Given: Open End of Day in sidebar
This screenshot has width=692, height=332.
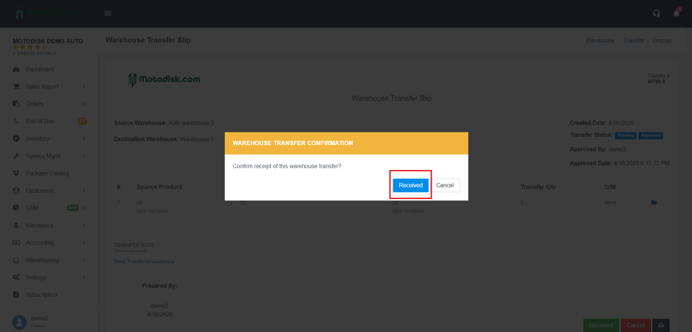Looking at the screenshot, I should click(39, 121).
